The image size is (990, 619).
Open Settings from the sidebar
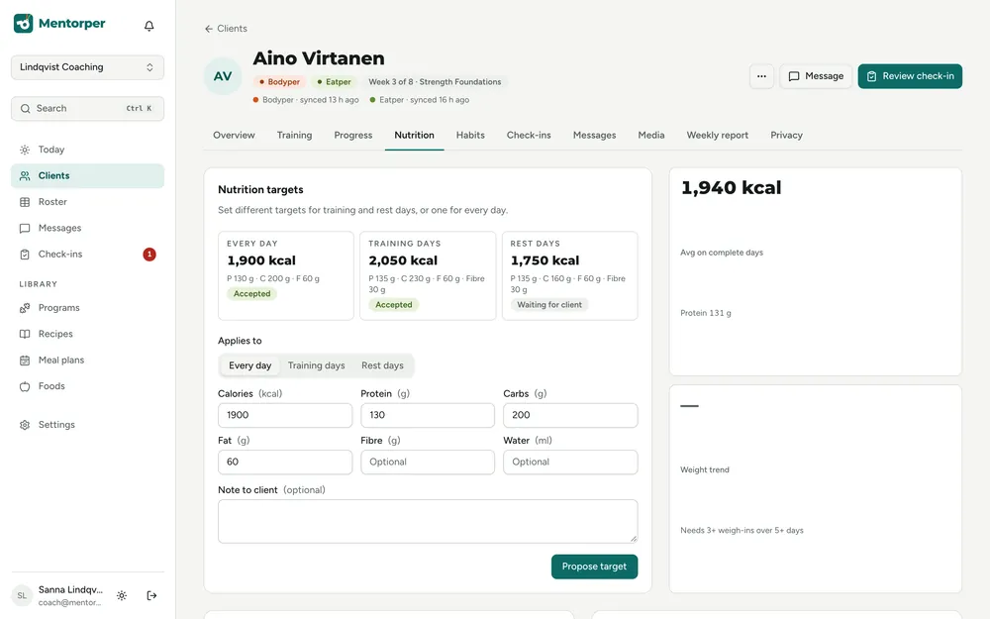[87, 425]
